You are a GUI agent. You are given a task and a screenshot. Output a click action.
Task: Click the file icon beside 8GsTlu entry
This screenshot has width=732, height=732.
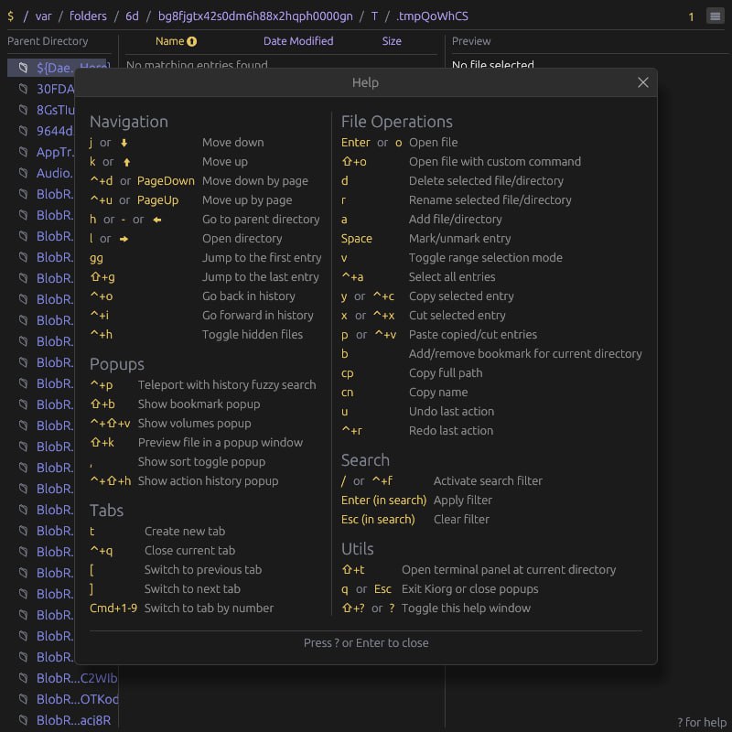pyautogui.click(x=24, y=110)
